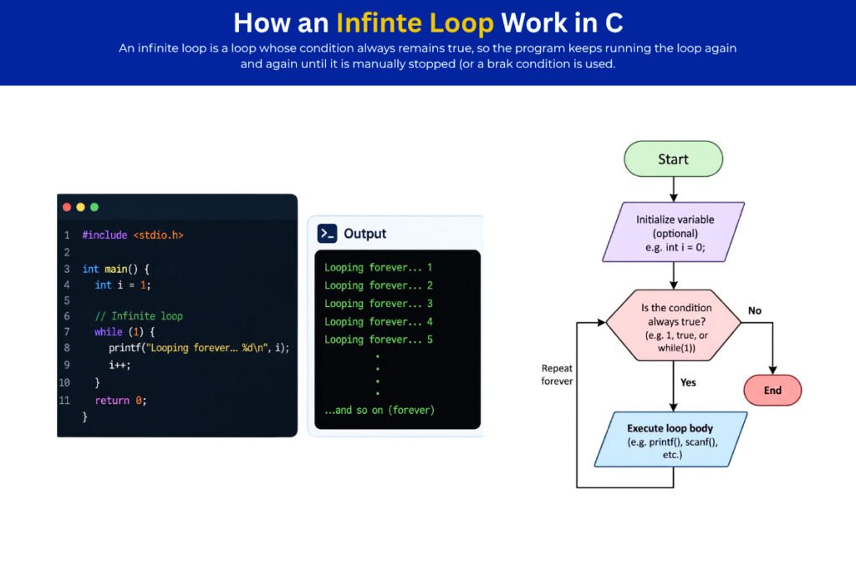856x570 pixels.
Task: Click the 'No' branch label
Action: 755,310
